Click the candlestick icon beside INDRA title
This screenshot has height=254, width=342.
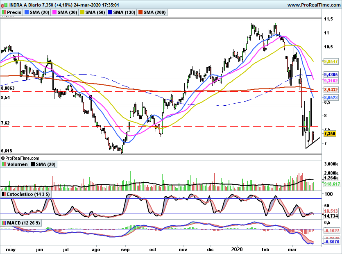[4, 5]
